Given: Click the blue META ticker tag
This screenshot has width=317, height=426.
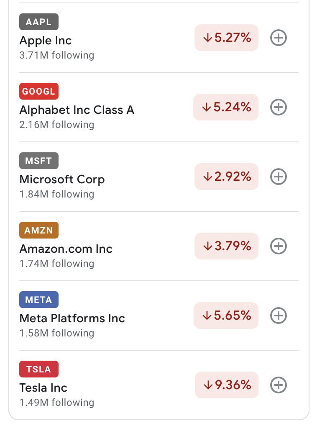Looking at the screenshot, I should tap(38, 300).
